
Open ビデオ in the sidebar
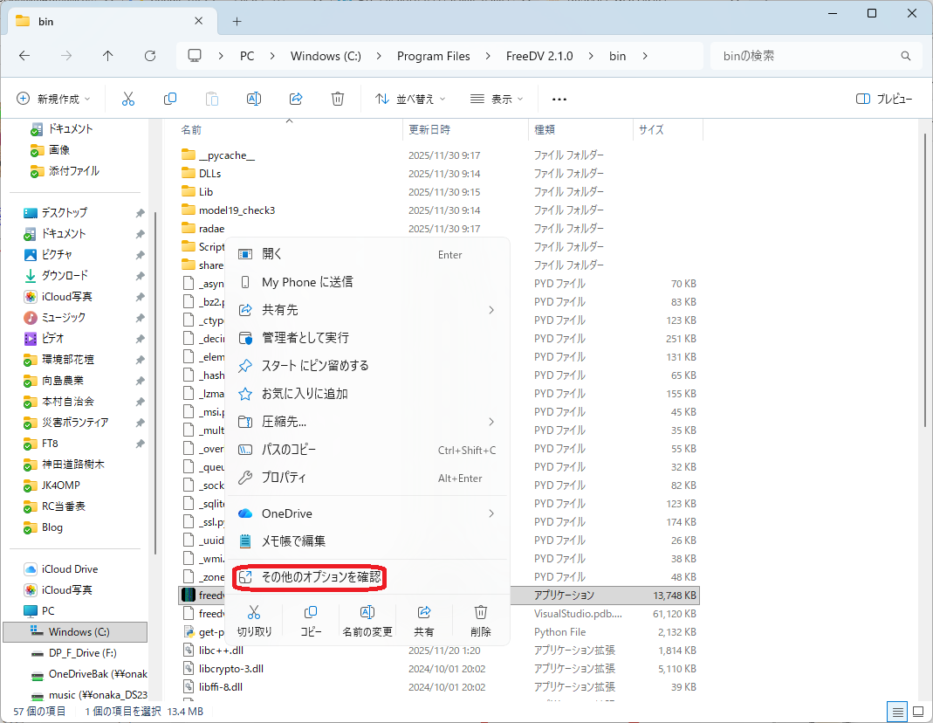[52, 339]
